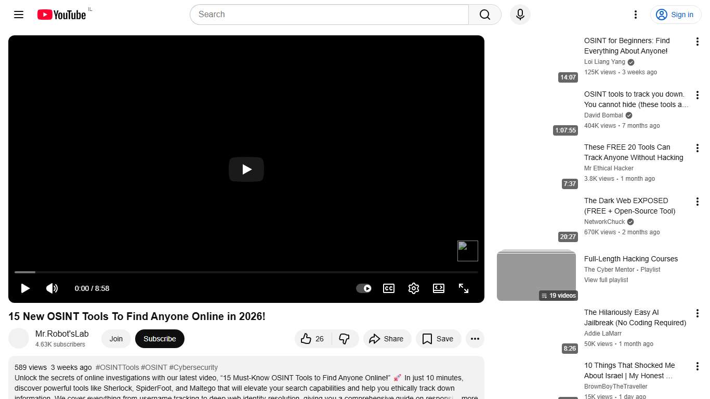Open the playback settings gear
The image size is (710, 399).
point(413,288)
